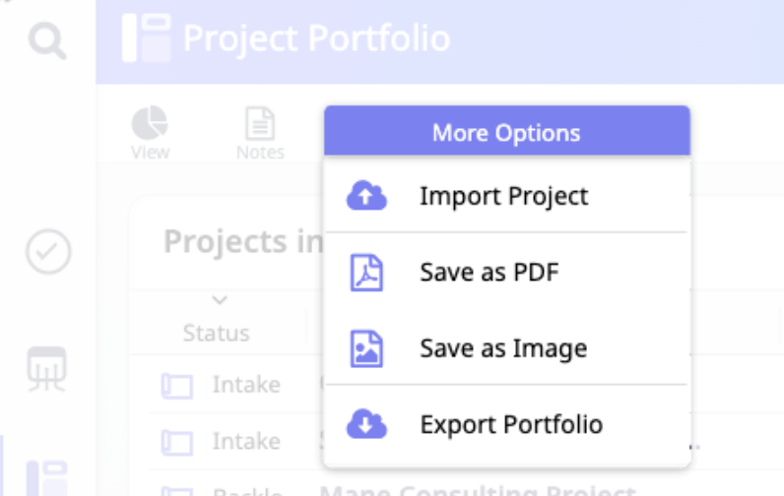Open the Mane Consulting Project link
Viewport: 784px width, 496px height.
coord(478,489)
